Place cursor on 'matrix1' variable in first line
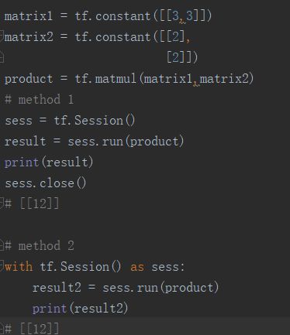The width and height of the screenshot is (290, 335). tap(29, 16)
